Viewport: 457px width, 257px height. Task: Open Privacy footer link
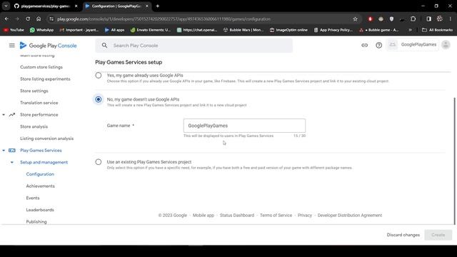point(305,216)
